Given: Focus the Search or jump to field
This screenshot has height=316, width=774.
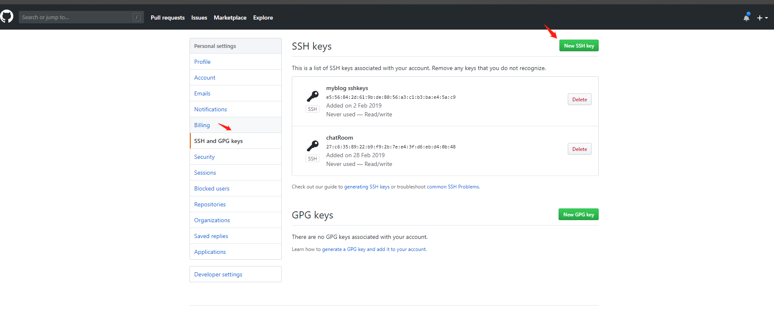Looking at the screenshot, I should point(75,17).
